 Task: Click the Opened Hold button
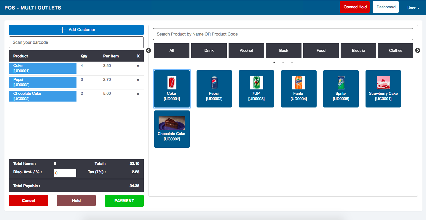pos(355,7)
